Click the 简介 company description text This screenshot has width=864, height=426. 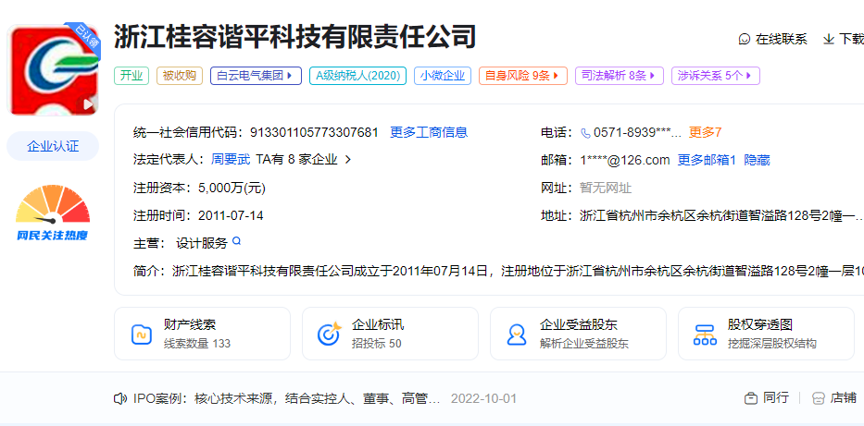[x=518, y=271]
